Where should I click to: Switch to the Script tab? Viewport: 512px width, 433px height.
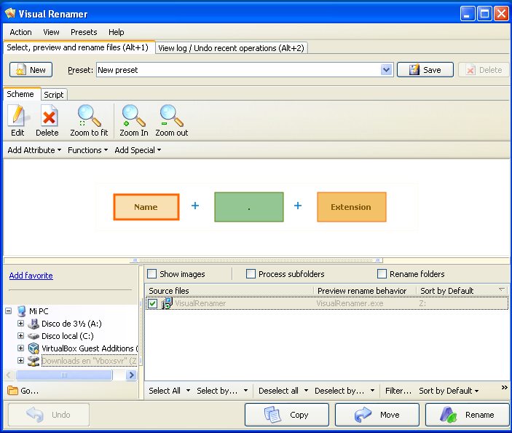[54, 95]
